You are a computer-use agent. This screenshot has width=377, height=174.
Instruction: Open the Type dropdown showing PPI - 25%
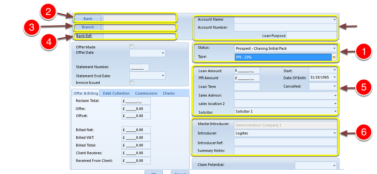point(334,57)
